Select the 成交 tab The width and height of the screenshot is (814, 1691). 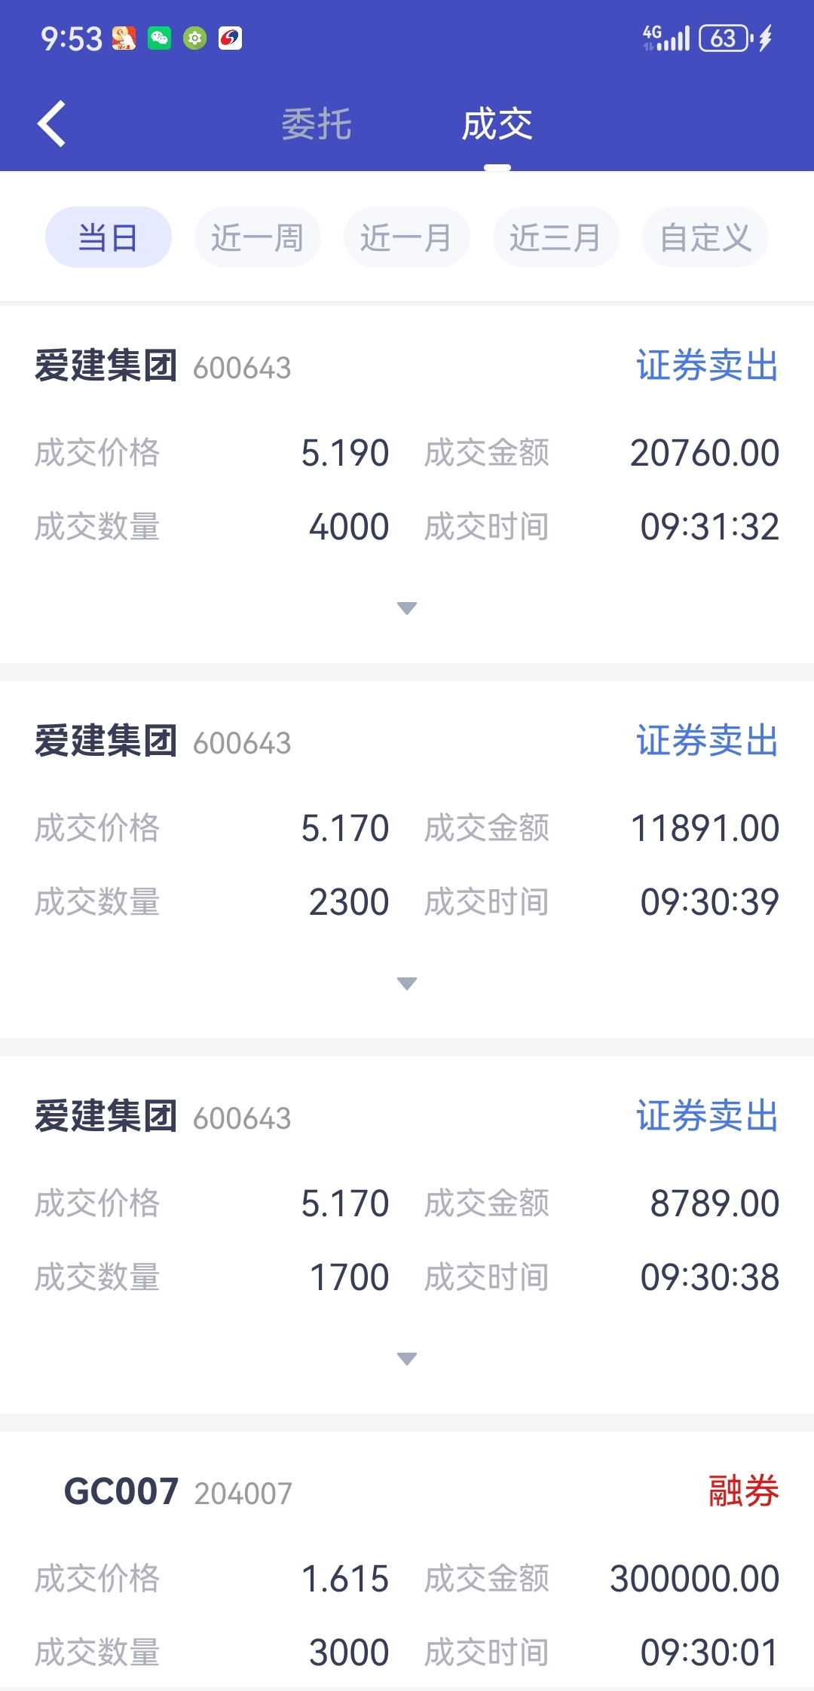[x=497, y=124]
